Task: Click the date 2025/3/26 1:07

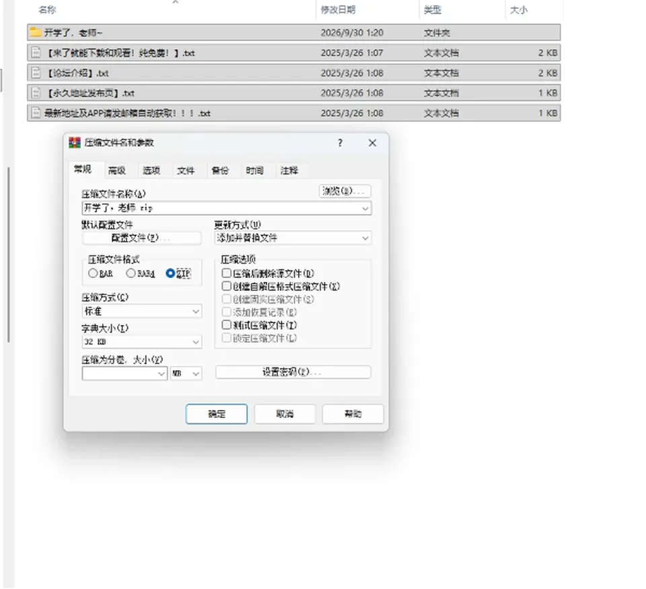Action: point(352,53)
